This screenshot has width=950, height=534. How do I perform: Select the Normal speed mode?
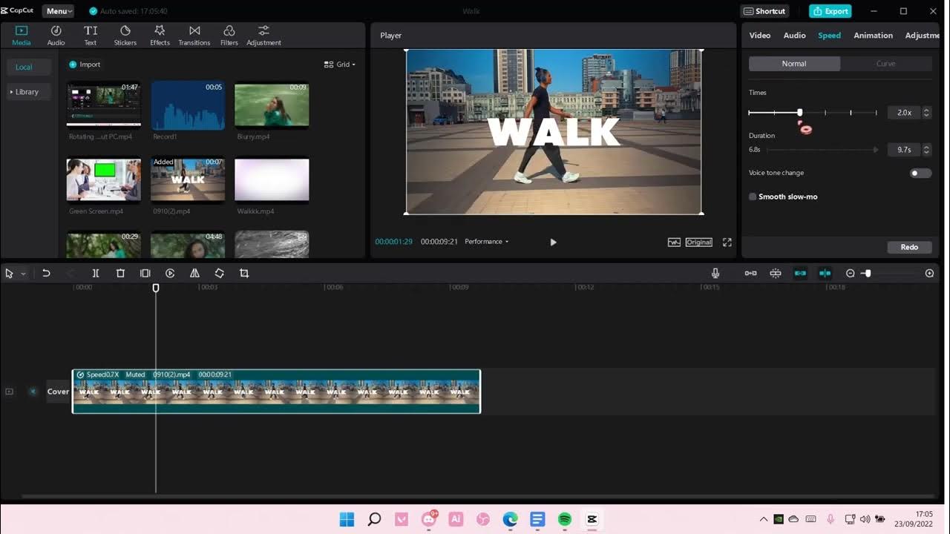coord(794,64)
